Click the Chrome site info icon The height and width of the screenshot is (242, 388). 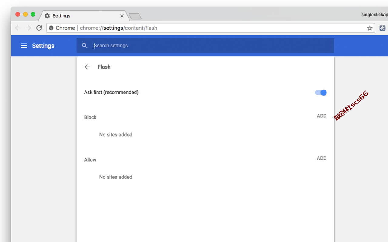[x=51, y=28]
